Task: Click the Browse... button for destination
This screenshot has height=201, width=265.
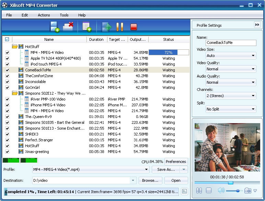Action: pos(150,180)
